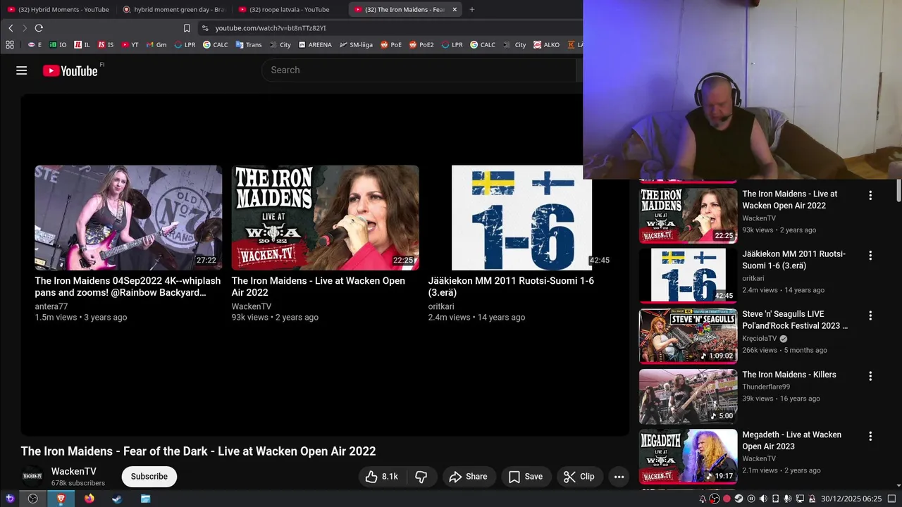Open a new browser tab
902x507 pixels.
coord(472,9)
